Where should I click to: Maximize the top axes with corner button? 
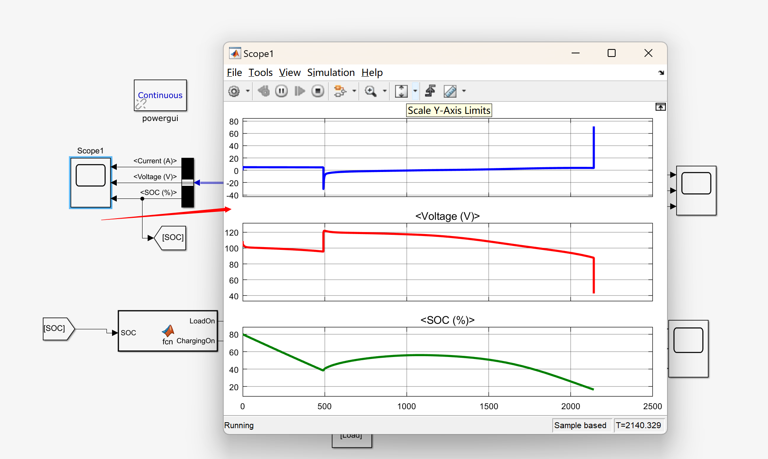pos(660,107)
